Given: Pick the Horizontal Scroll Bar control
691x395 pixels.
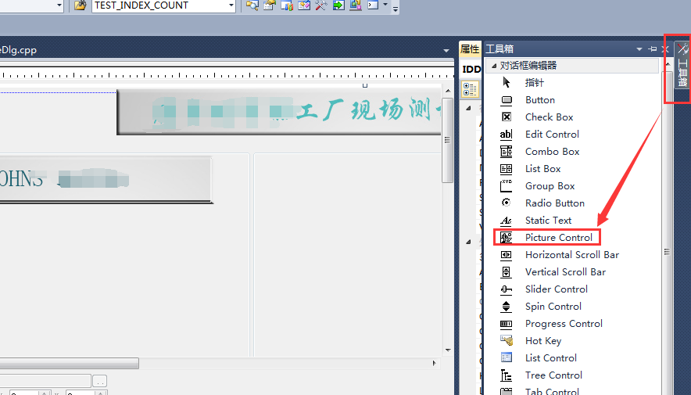Looking at the screenshot, I should pyautogui.click(x=572, y=254).
